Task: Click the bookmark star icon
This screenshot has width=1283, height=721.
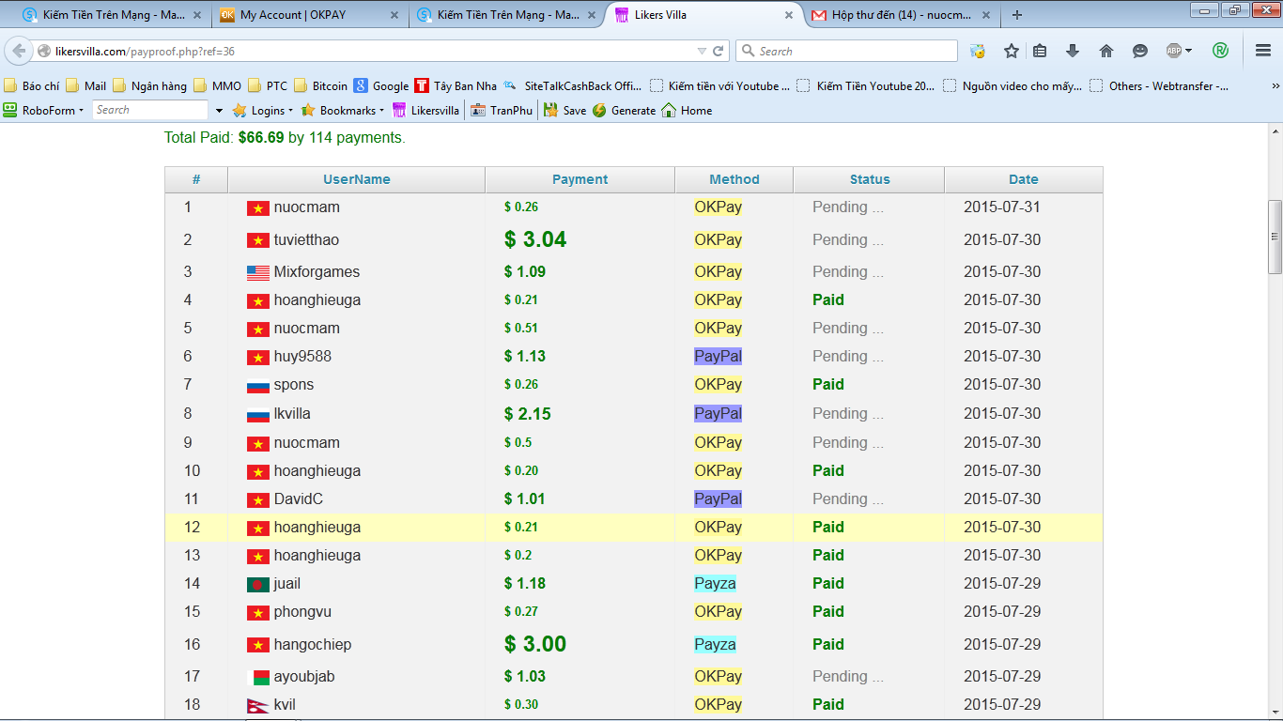Action: [1011, 51]
